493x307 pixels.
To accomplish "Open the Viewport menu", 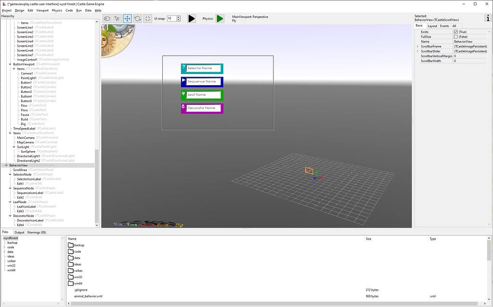I will point(42,10).
